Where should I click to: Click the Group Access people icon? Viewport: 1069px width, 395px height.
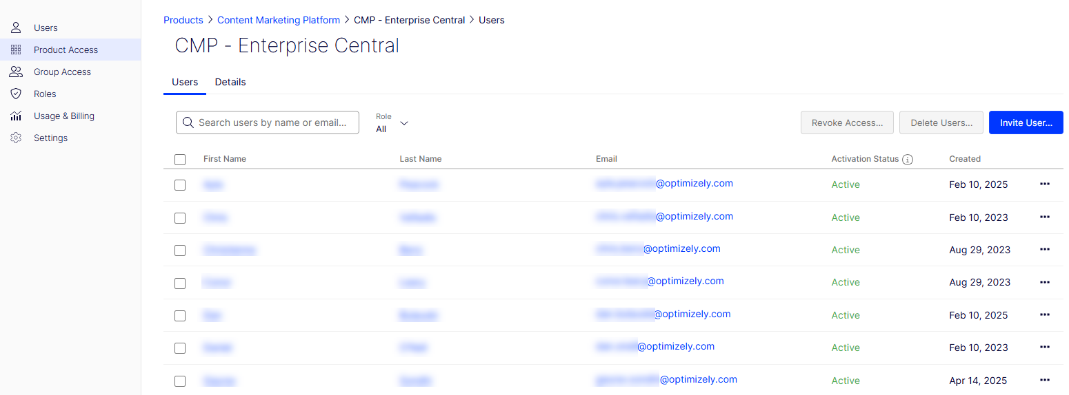pos(16,72)
